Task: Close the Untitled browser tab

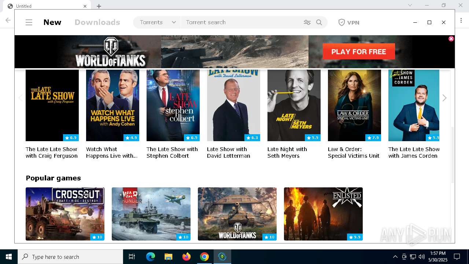Action: click(x=85, y=6)
